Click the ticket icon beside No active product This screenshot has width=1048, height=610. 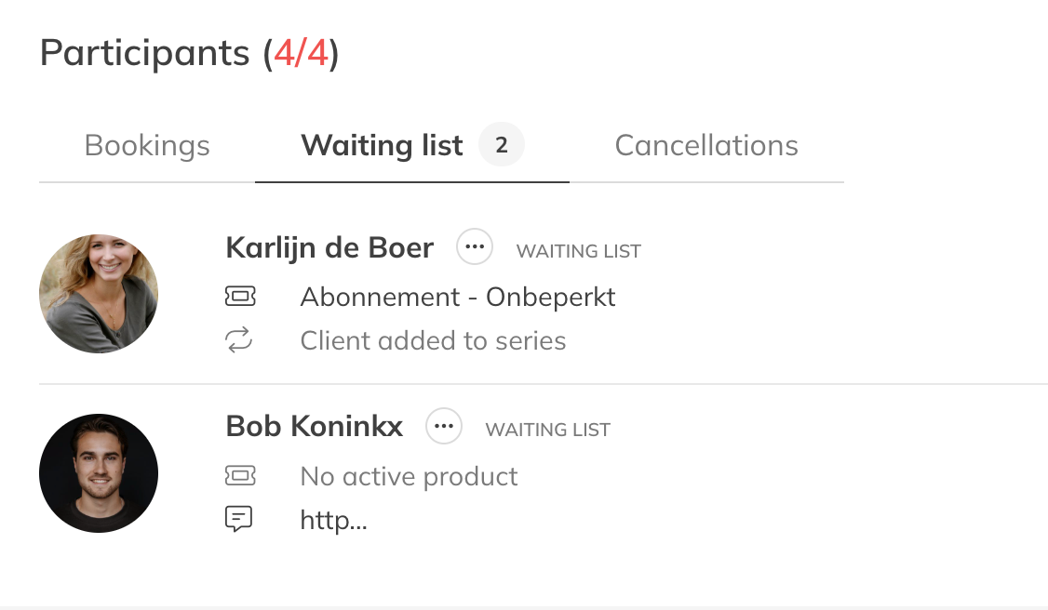(240, 476)
